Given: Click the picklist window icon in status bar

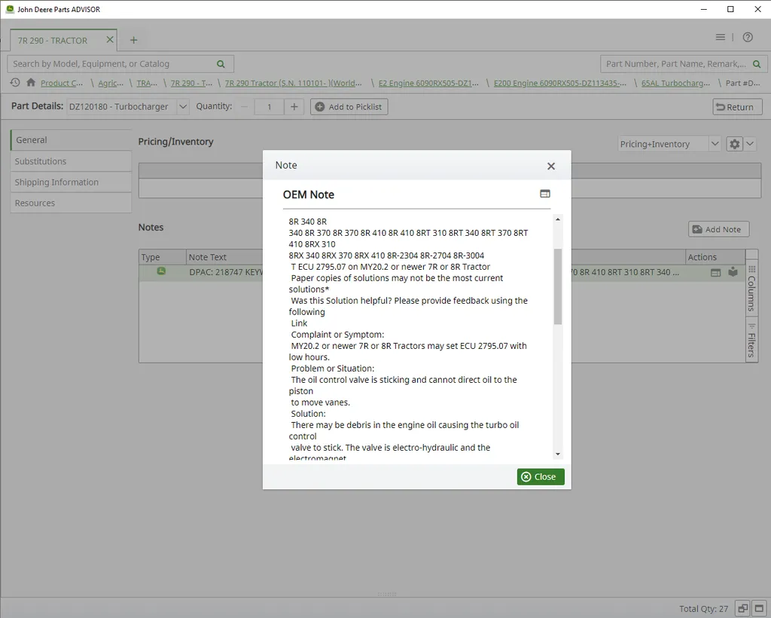Looking at the screenshot, I should [x=742, y=608].
